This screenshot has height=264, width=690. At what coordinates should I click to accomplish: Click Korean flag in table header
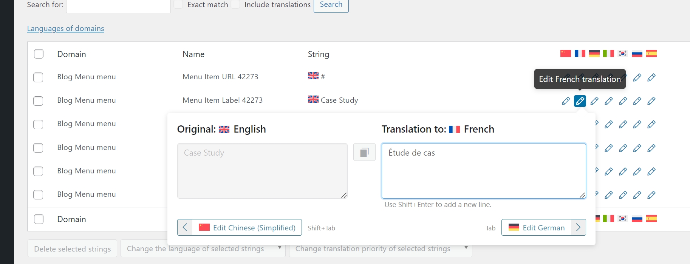[x=623, y=53]
